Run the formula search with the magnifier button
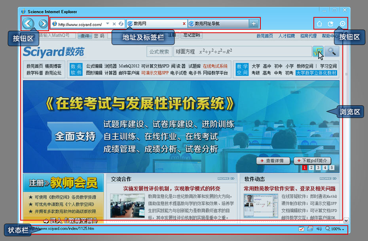 [332, 52]
